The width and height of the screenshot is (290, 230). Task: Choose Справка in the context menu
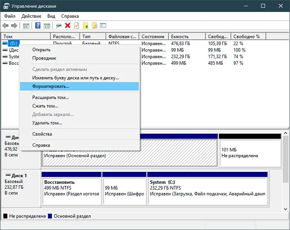tap(79, 145)
